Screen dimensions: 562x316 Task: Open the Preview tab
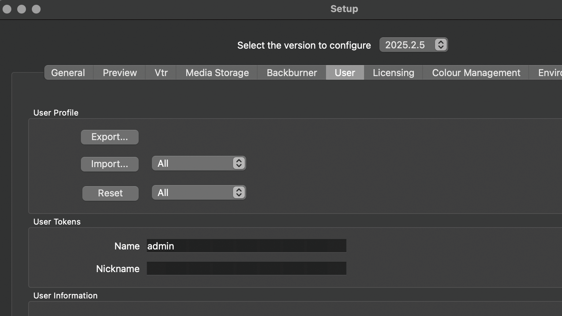pyautogui.click(x=120, y=73)
